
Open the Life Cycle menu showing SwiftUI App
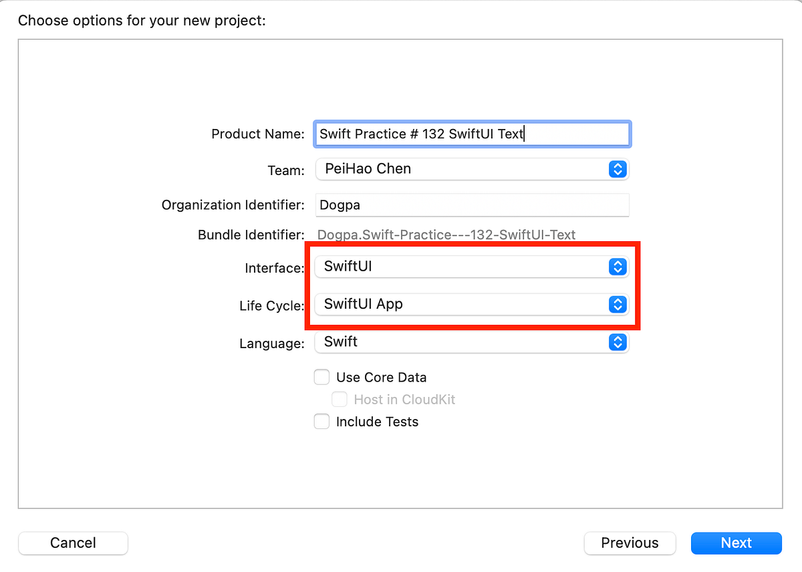click(461, 305)
